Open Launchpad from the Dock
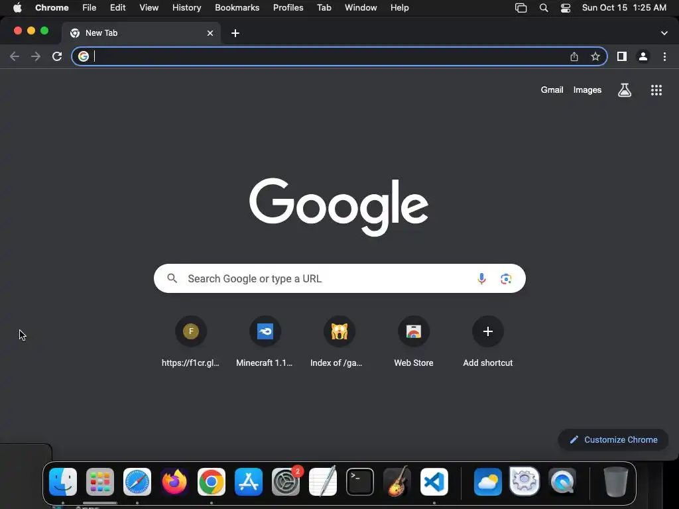This screenshot has width=679, height=509. tap(100, 482)
